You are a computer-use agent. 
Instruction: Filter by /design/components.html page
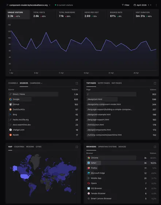99,130
